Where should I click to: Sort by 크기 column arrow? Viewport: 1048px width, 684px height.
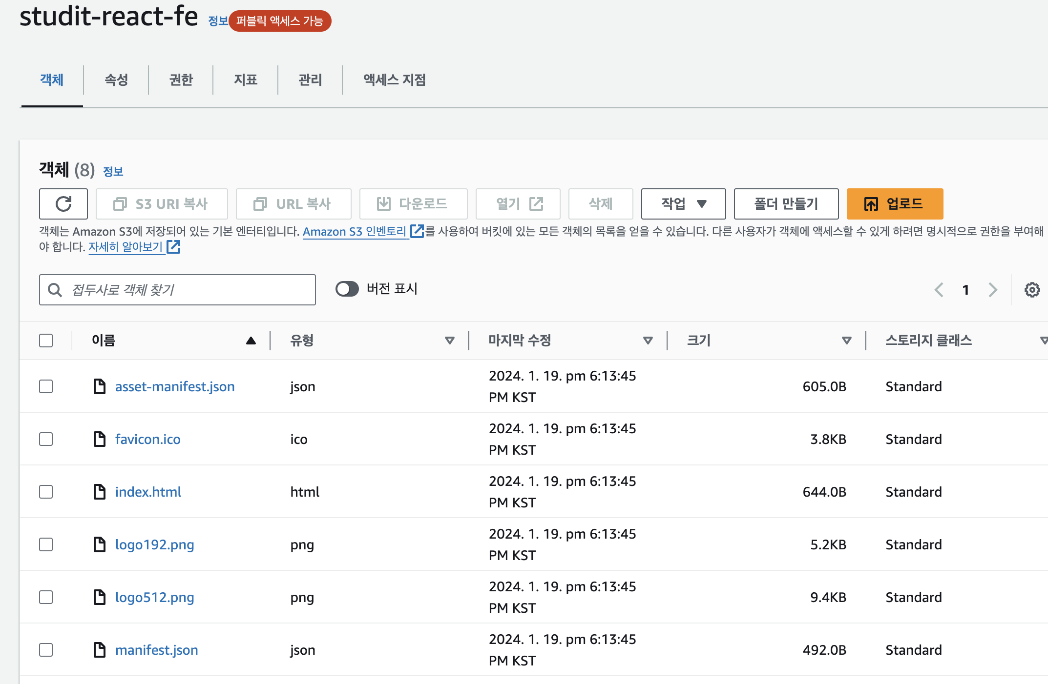tap(846, 341)
